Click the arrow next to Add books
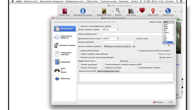Viewport: 195px width, 110px height. click(72, 12)
